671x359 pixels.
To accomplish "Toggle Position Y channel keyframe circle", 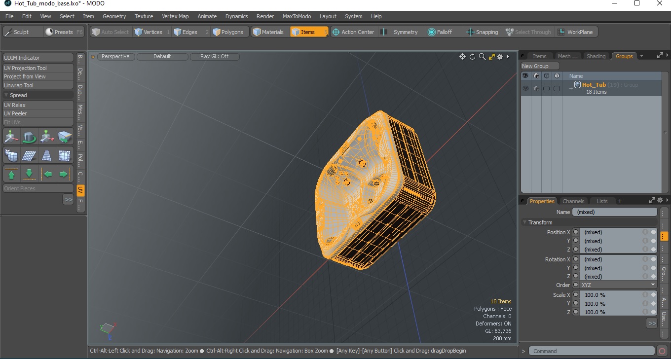I will [x=576, y=241].
